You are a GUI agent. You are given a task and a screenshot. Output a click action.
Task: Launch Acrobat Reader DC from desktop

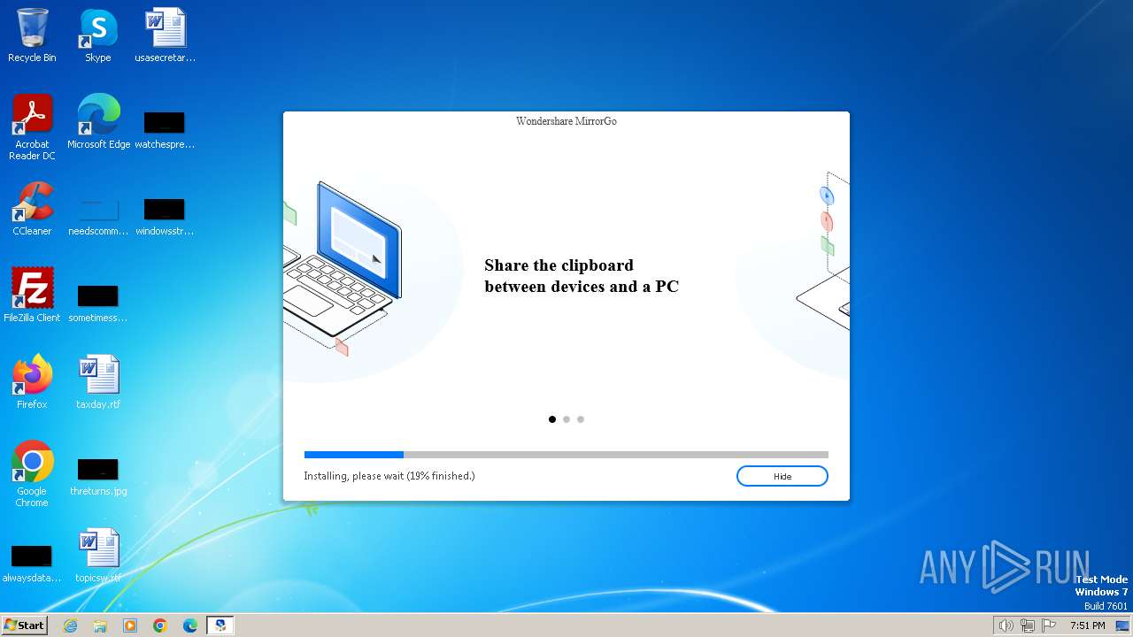coord(32,127)
